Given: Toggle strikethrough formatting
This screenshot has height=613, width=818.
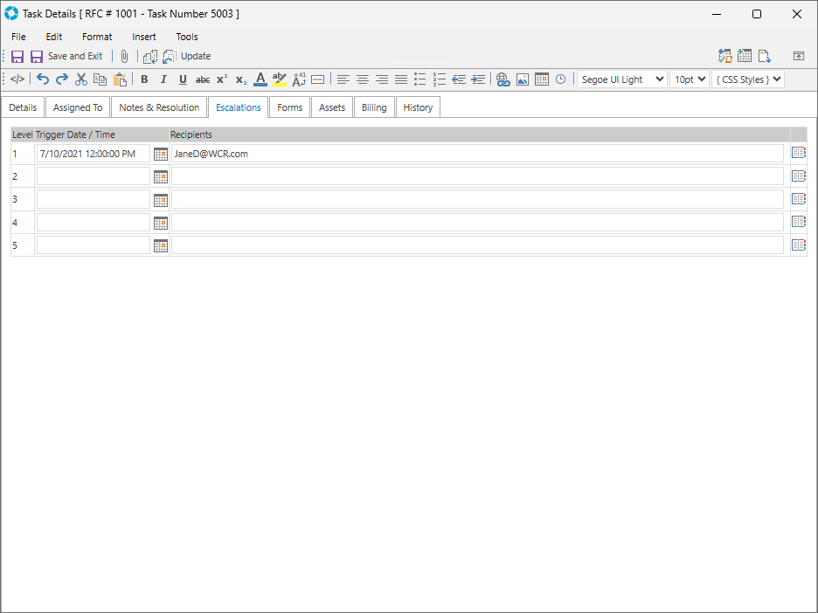Looking at the screenshot, I should tap(202, 79).
